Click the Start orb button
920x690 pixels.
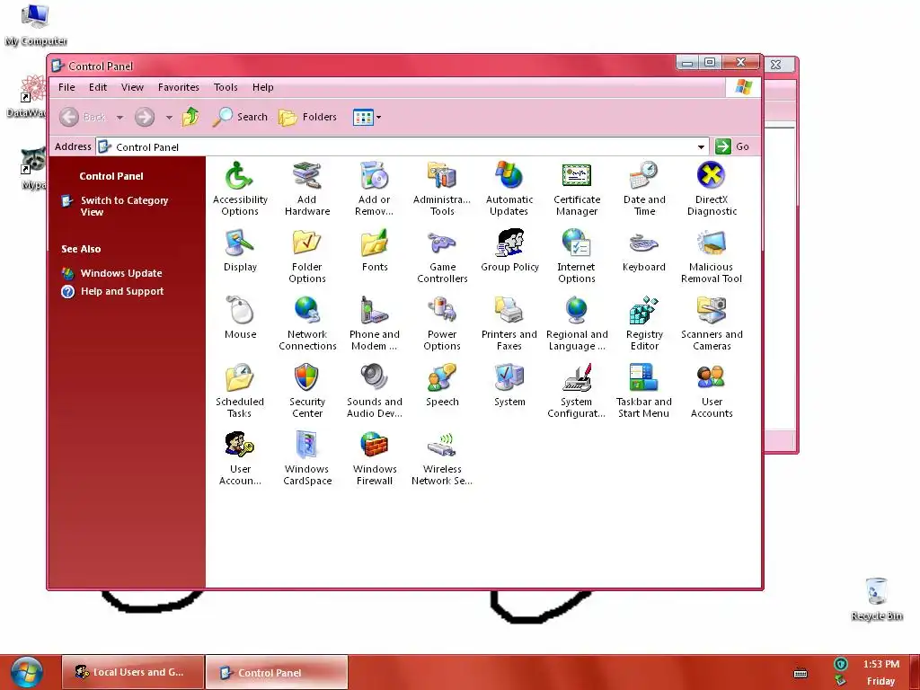[x=27, y=672]
